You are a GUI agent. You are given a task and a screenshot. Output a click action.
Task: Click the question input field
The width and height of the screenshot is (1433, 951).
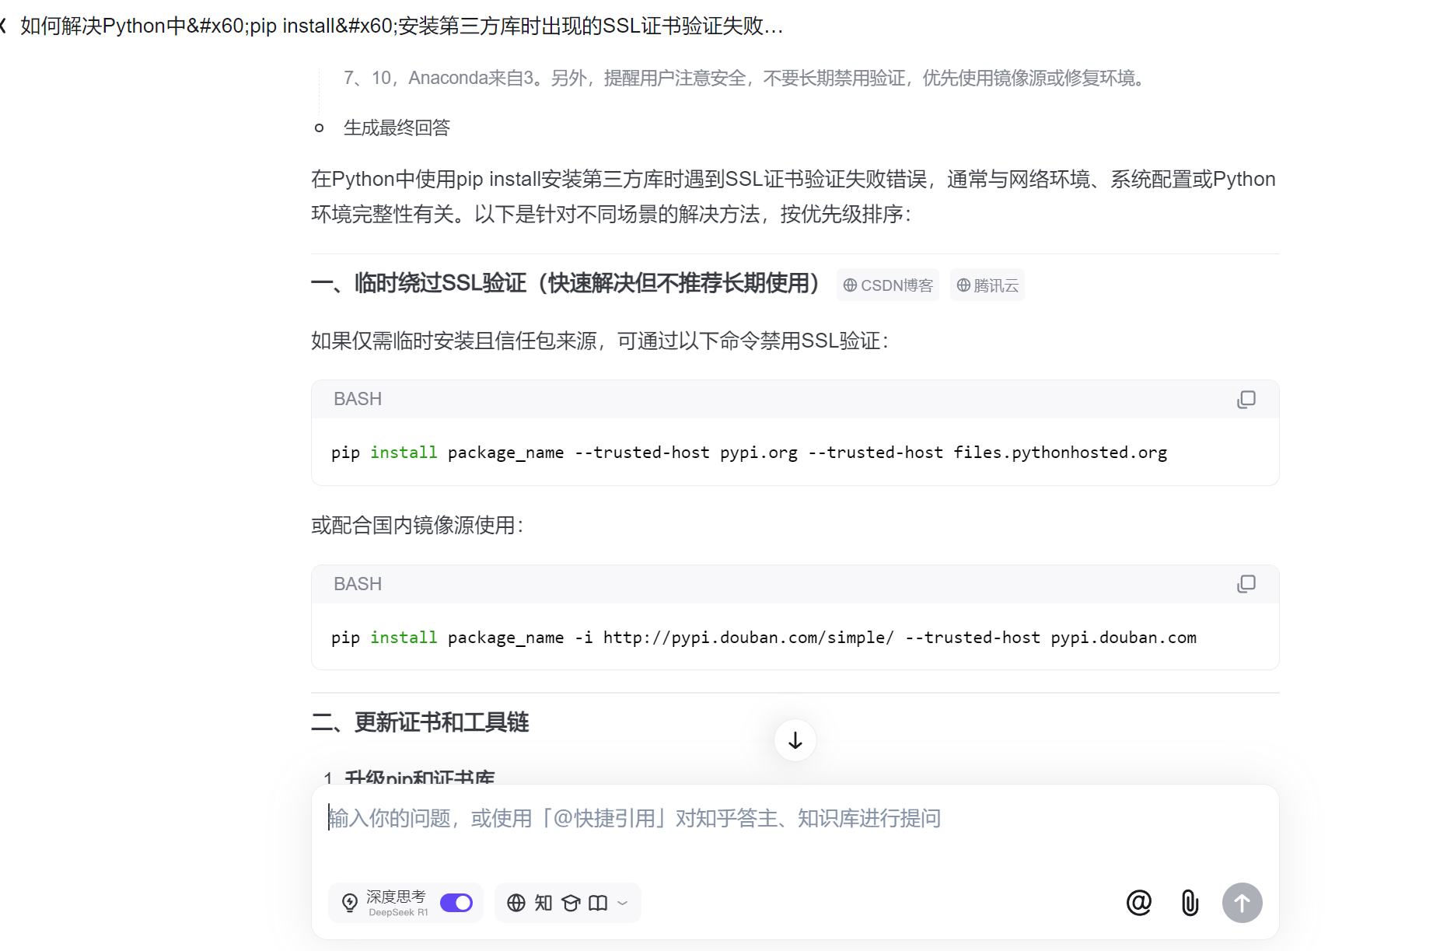pos(700,818)
